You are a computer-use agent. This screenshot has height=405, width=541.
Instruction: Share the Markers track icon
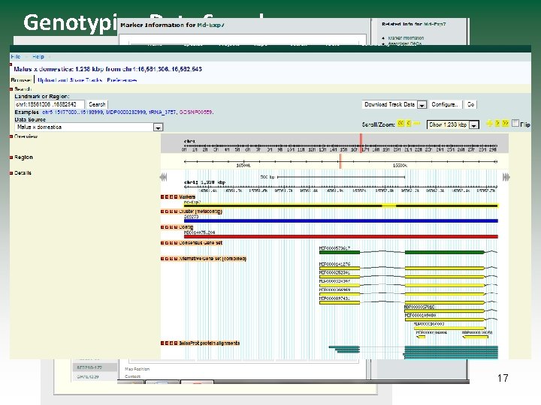click(171, 197)
